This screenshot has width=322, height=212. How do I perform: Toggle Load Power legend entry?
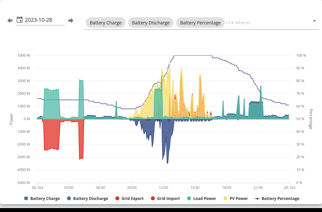tap(202, 198)
